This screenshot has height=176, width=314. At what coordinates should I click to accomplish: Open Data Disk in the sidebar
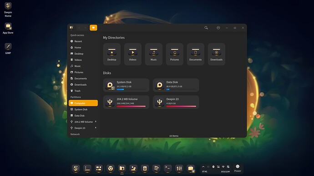[83, 116]
